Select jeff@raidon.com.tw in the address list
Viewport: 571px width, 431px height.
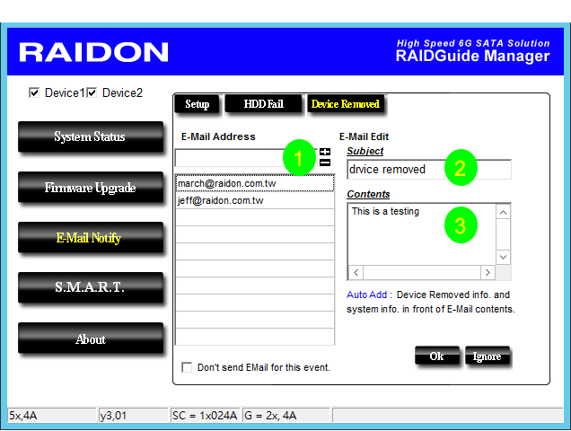[255, 200]
